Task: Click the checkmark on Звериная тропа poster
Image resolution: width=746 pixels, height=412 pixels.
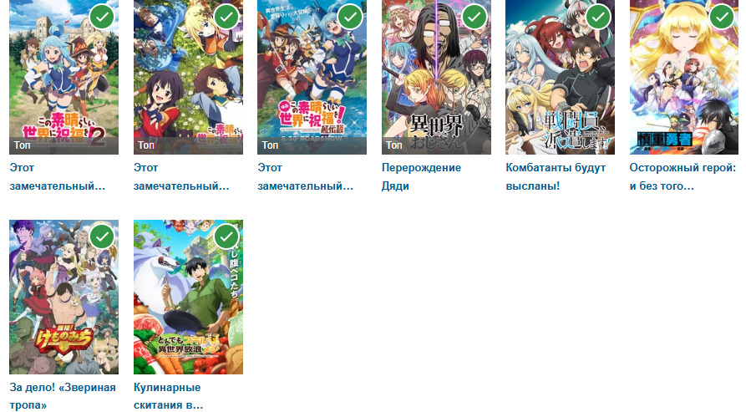Action: click(102, 237)
